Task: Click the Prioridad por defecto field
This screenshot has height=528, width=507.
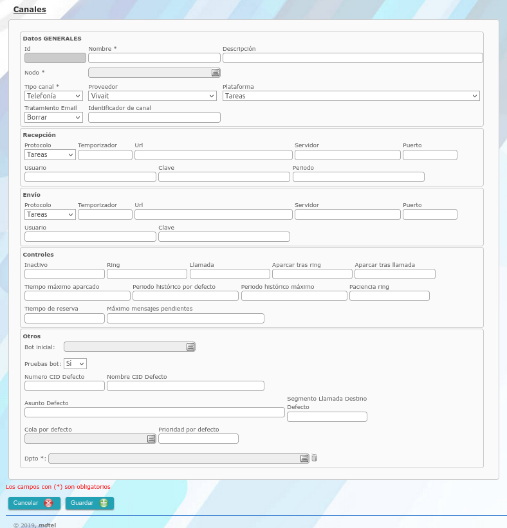Action: (198, 439)
